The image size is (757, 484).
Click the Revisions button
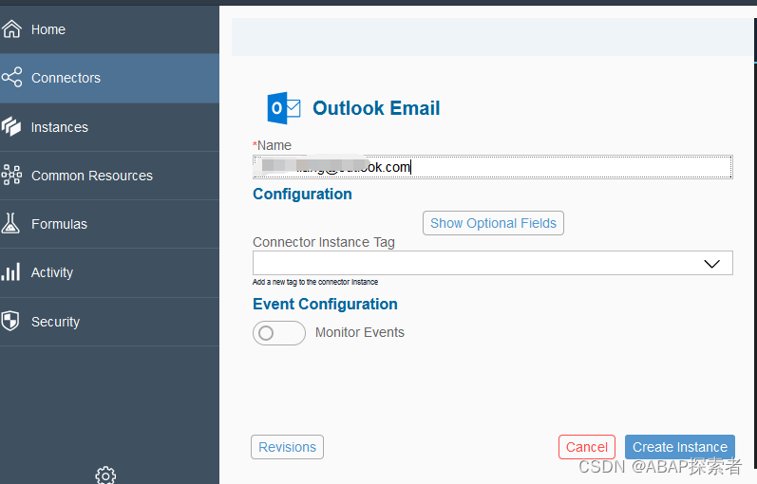point(287,447)
